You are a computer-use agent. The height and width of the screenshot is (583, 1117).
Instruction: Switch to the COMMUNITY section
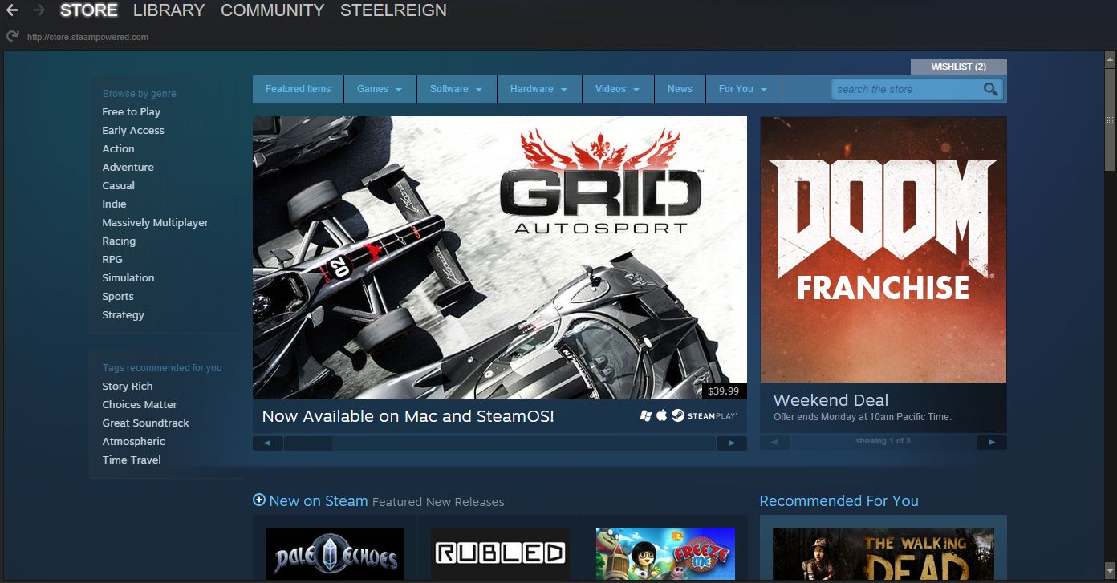tap(273, 10)
